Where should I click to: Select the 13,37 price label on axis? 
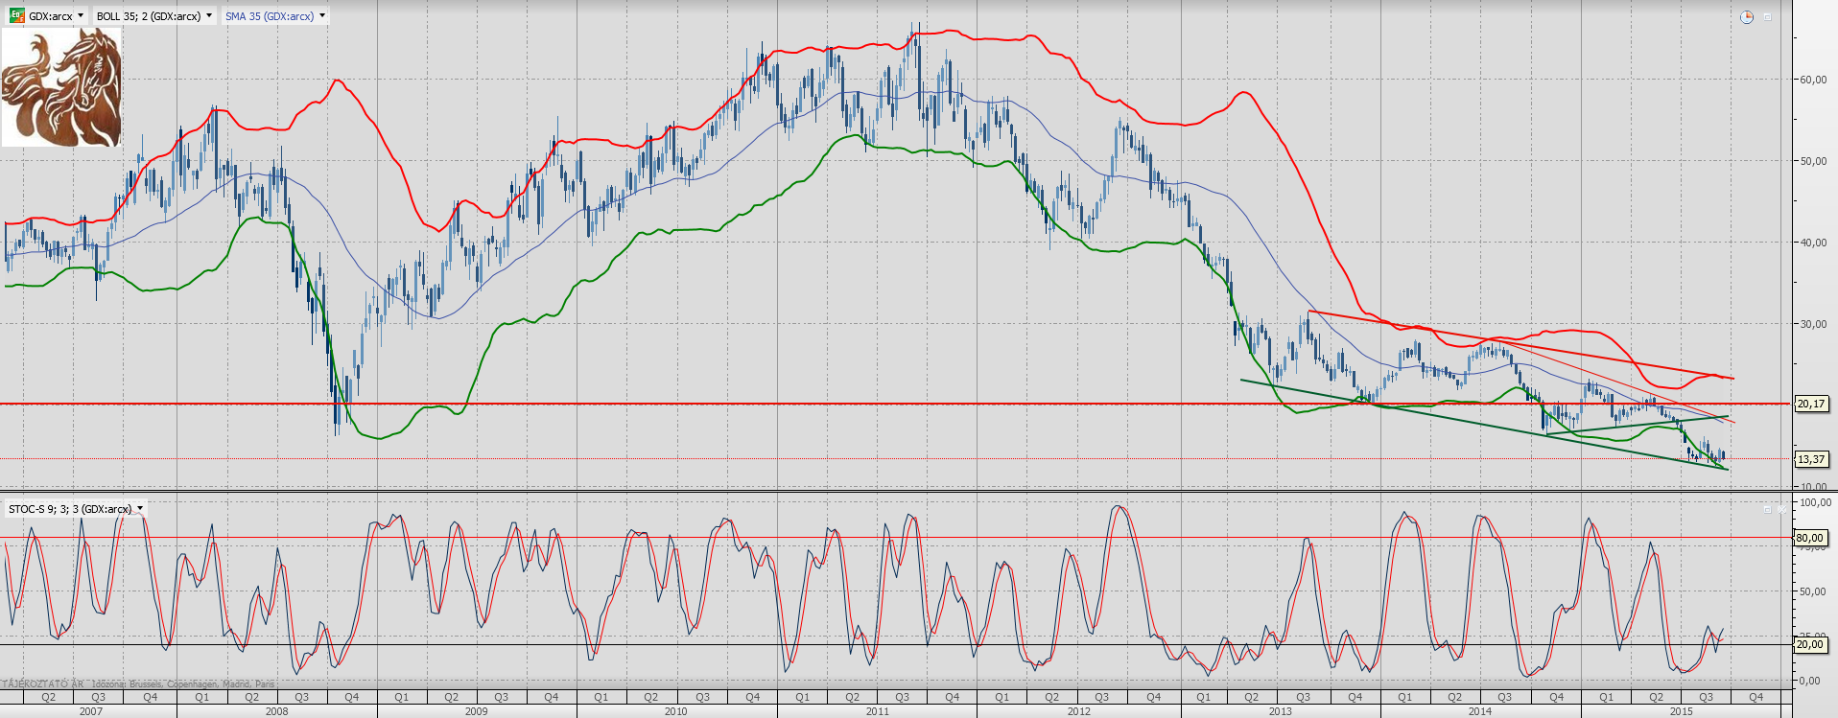pyautogui.click(x=1810, y=459)
